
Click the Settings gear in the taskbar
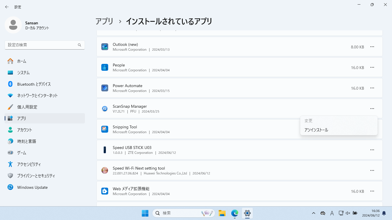247,213
